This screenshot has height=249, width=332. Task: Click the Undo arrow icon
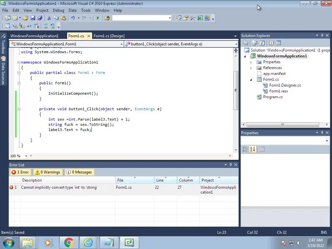(73, 18)
